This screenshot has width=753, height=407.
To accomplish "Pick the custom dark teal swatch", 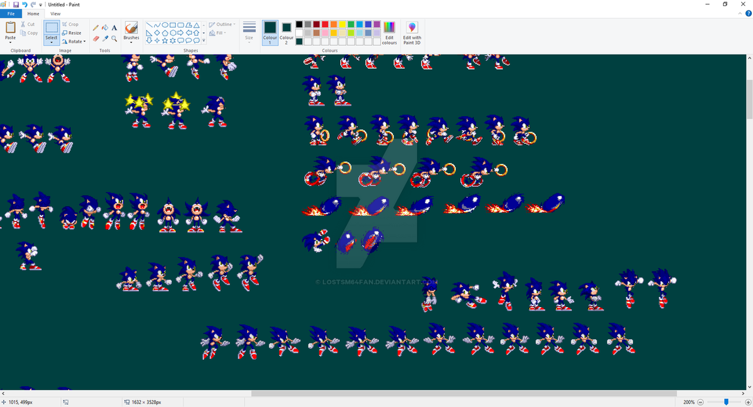I will click(299, 42).
